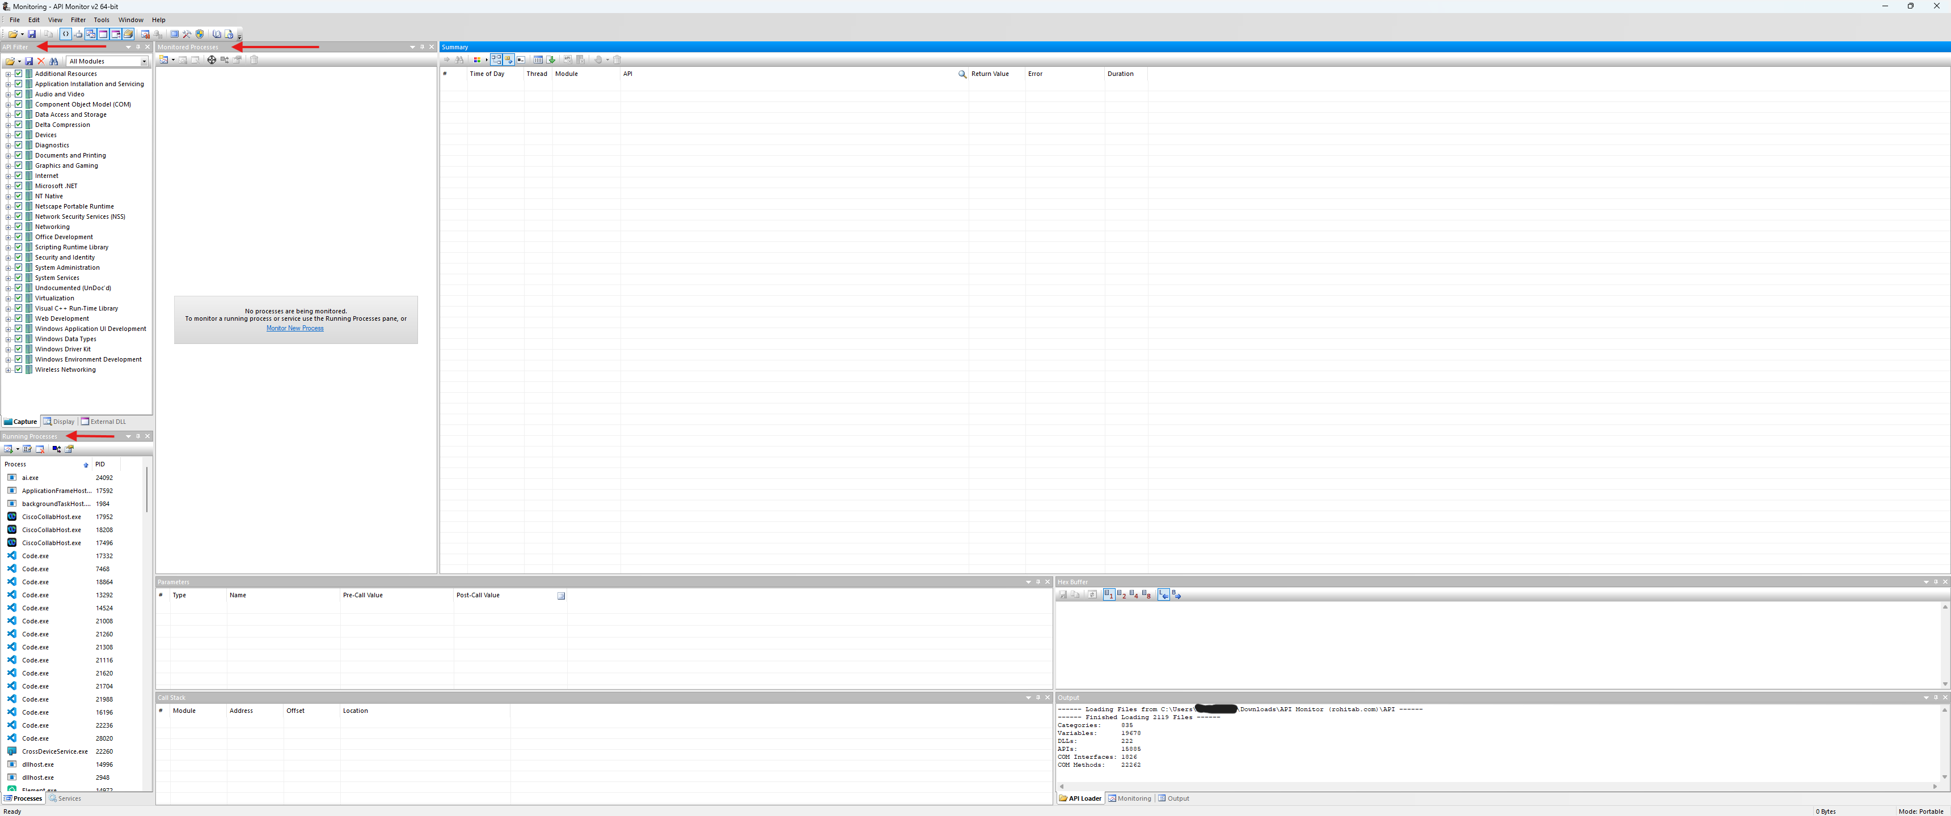Toggle the call tree view icon in Summary

pyautogui.click(x=496, y=60)
